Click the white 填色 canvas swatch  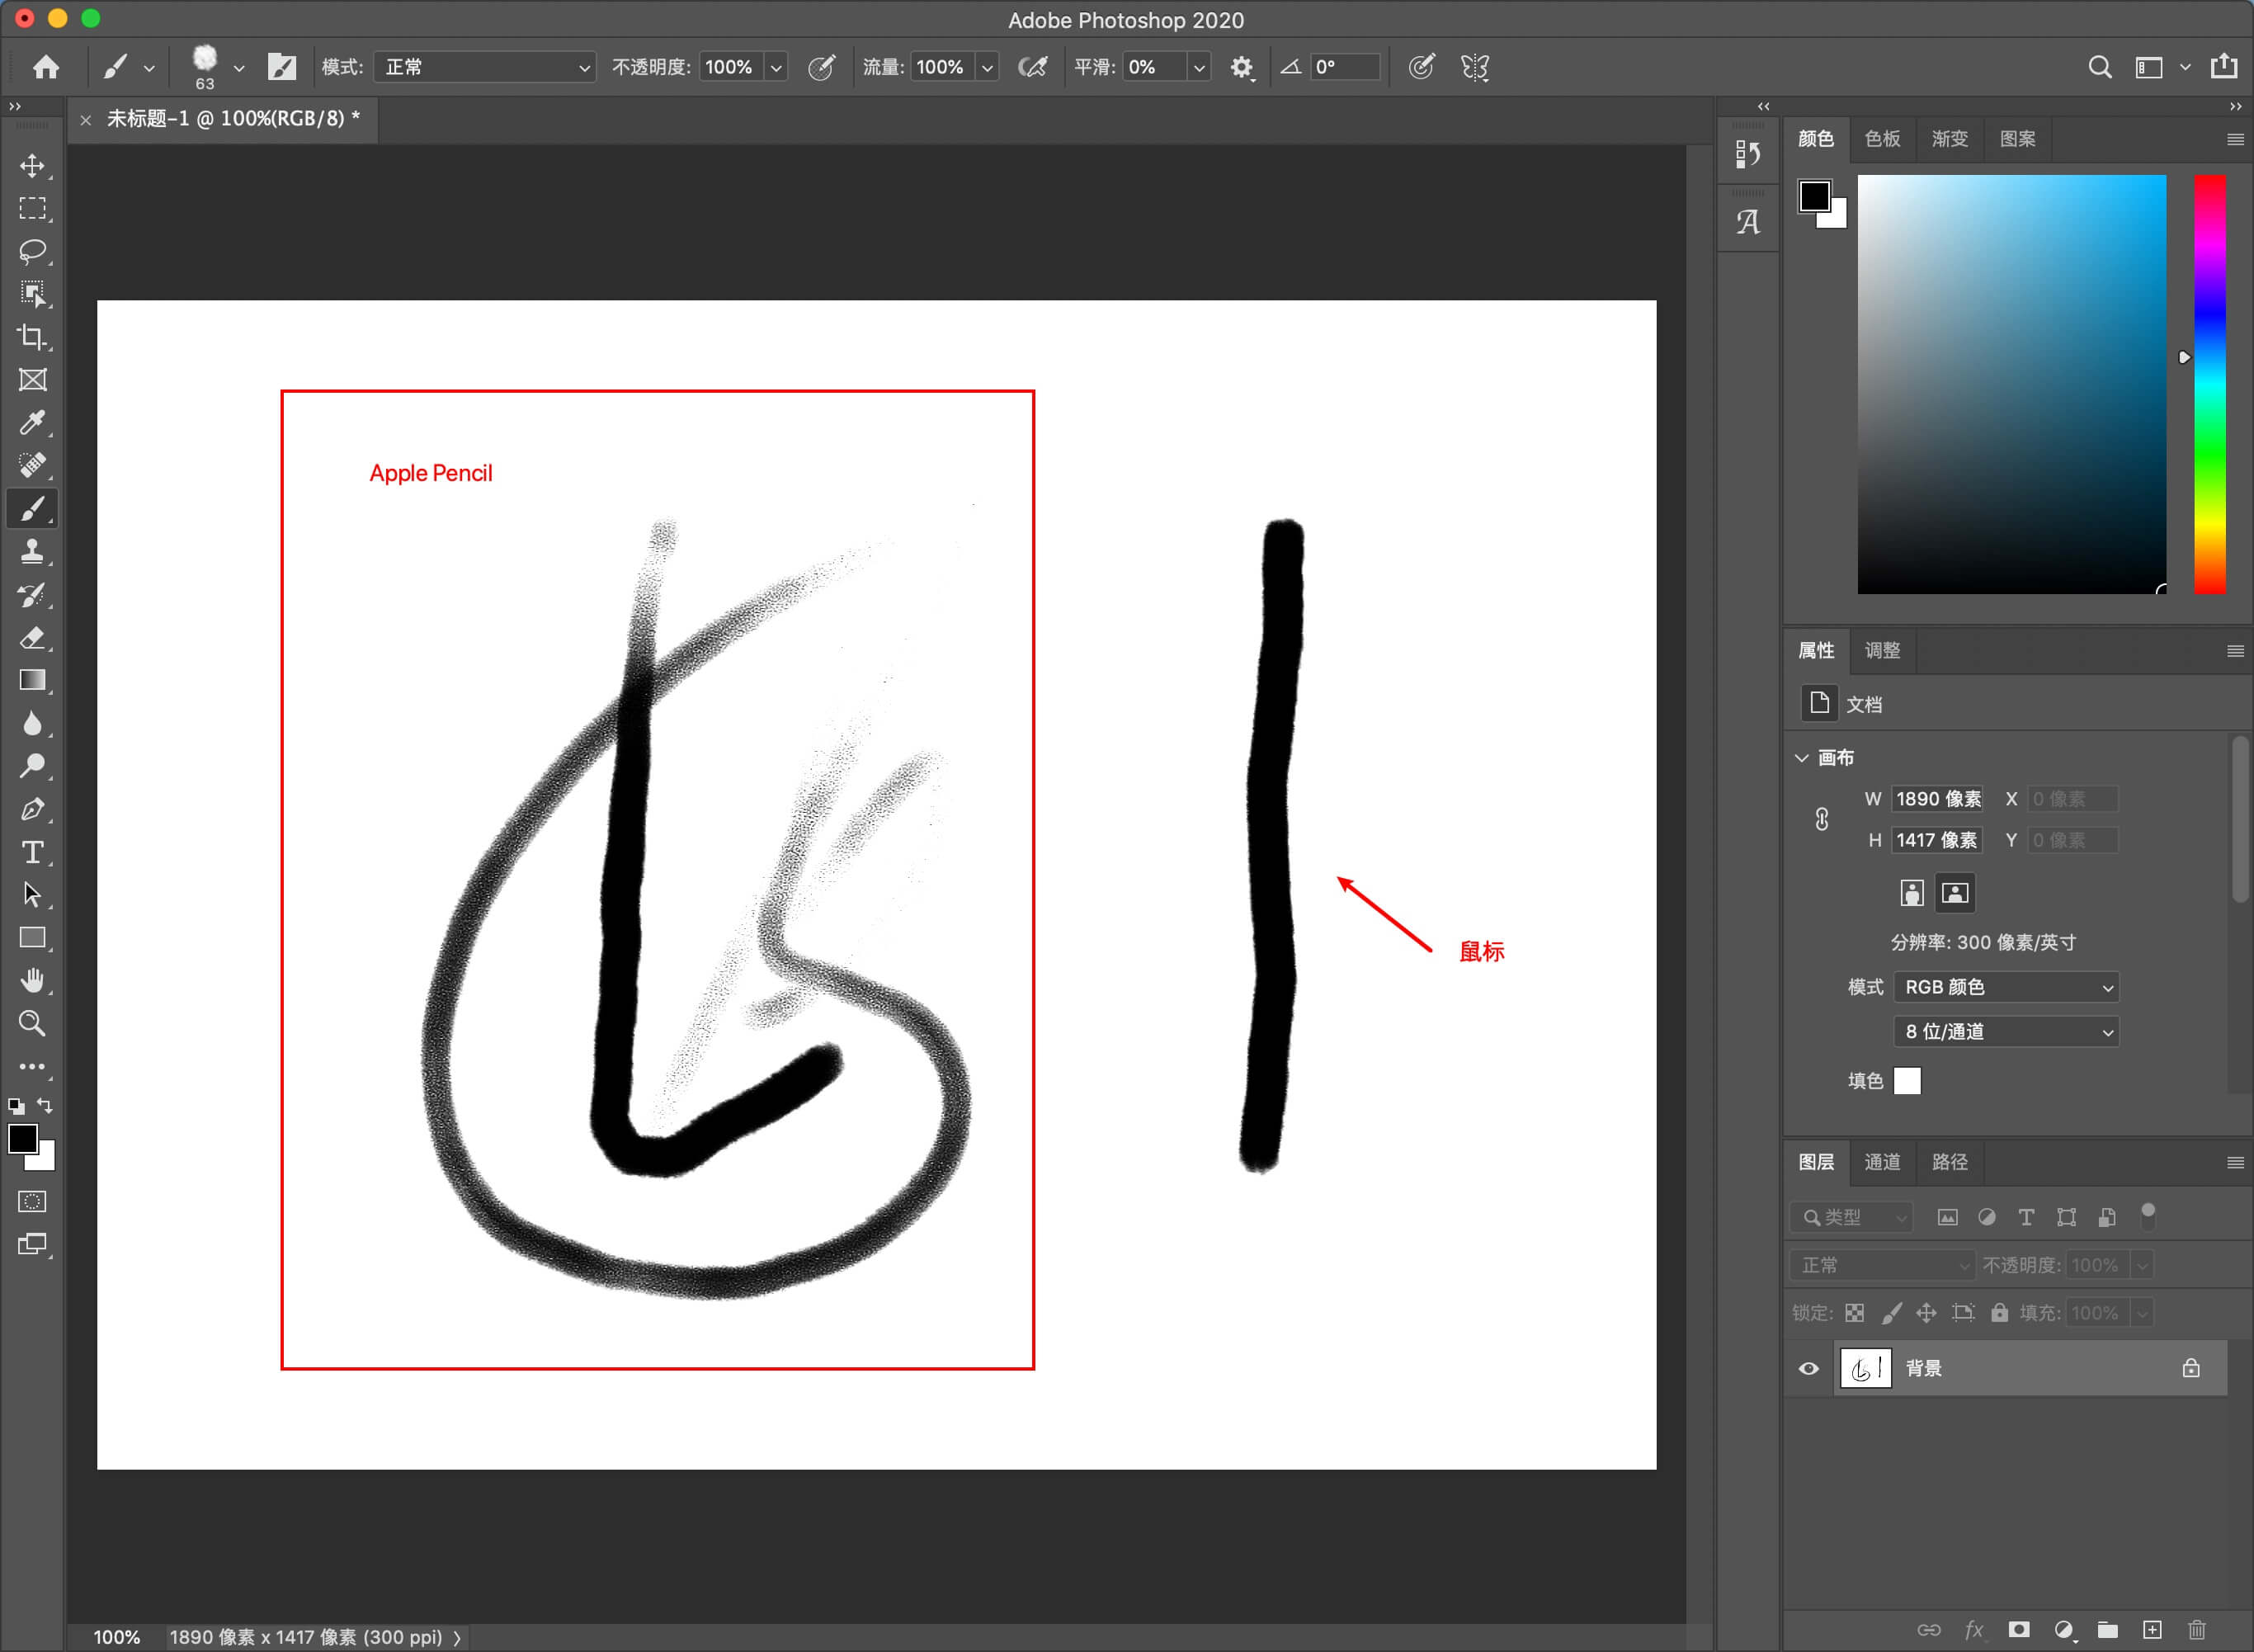(1906, 1081)
